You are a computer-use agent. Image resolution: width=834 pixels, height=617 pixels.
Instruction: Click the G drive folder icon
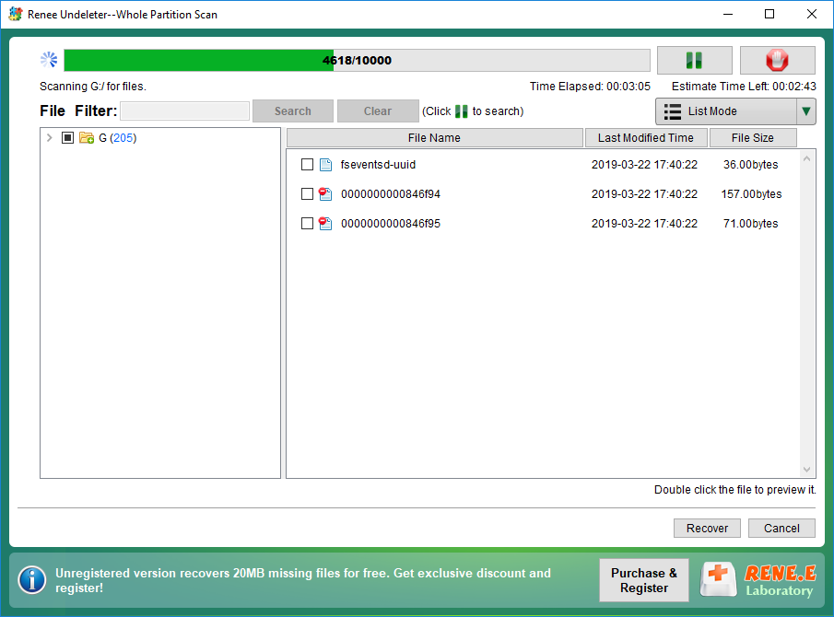[x=87, y=138]
